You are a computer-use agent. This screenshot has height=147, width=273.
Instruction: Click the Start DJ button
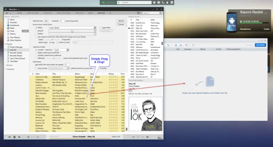(x=121, y=21)
